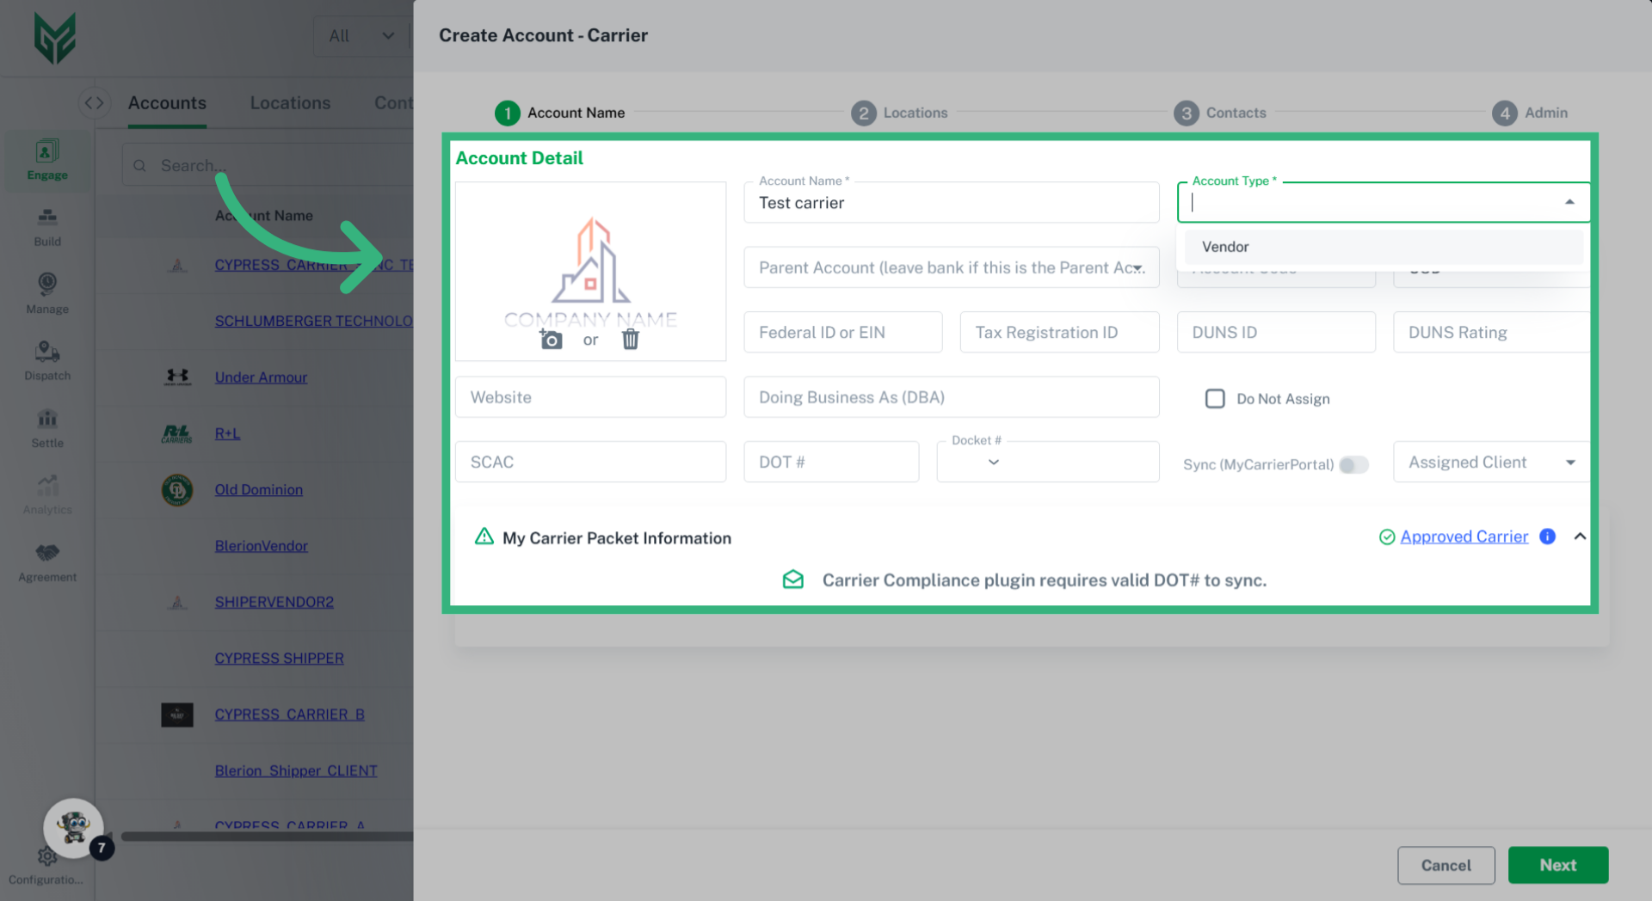Click the Next button
The height and width of the screenshot is (901, 1652).
point(1557,865)
